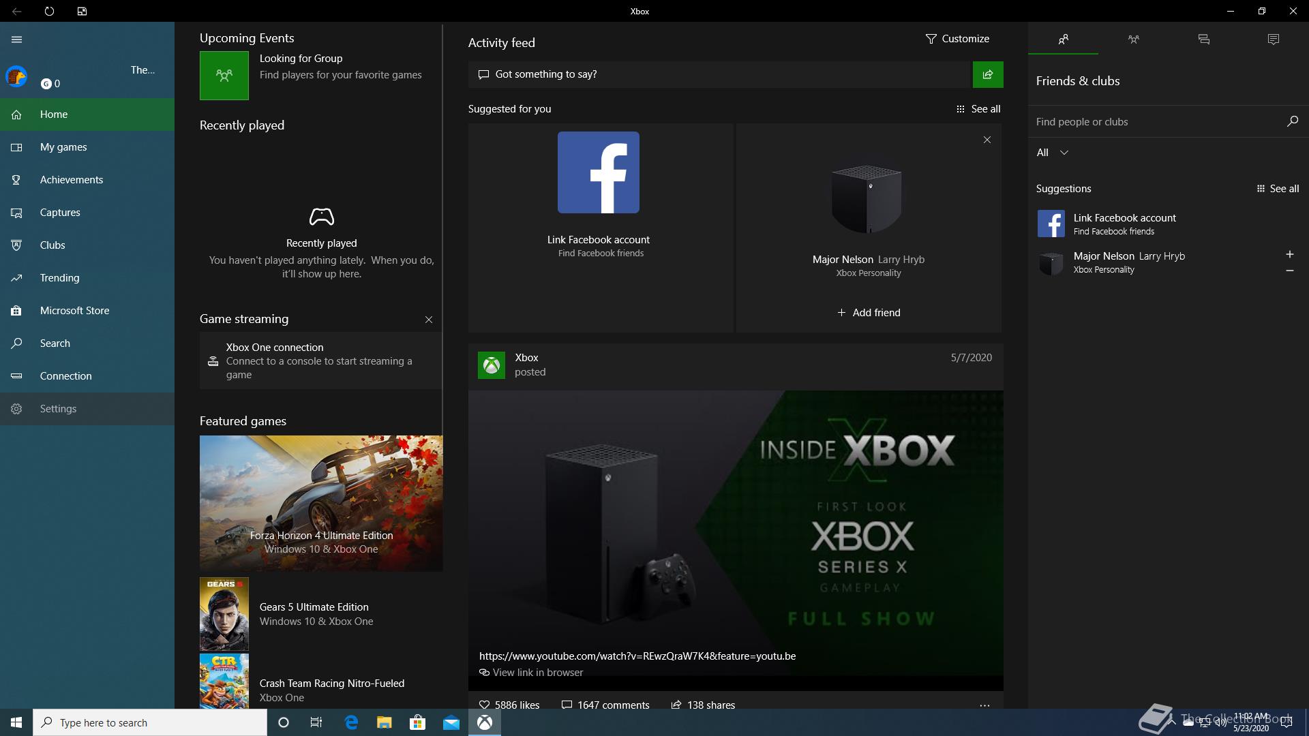Image resolution: width=1309 pixels, height=736 pixels.
Task: Open Cortana from the taskbar
Action: 284,722
